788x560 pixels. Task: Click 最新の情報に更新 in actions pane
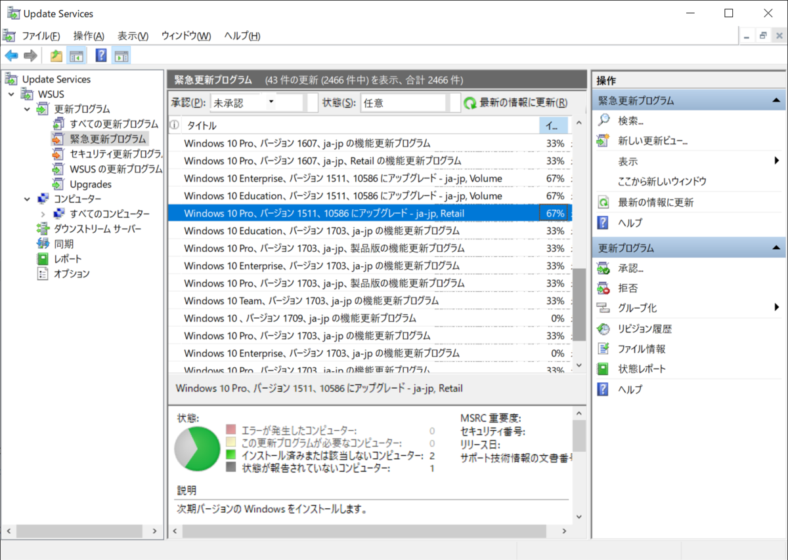[x=655, y=203]
